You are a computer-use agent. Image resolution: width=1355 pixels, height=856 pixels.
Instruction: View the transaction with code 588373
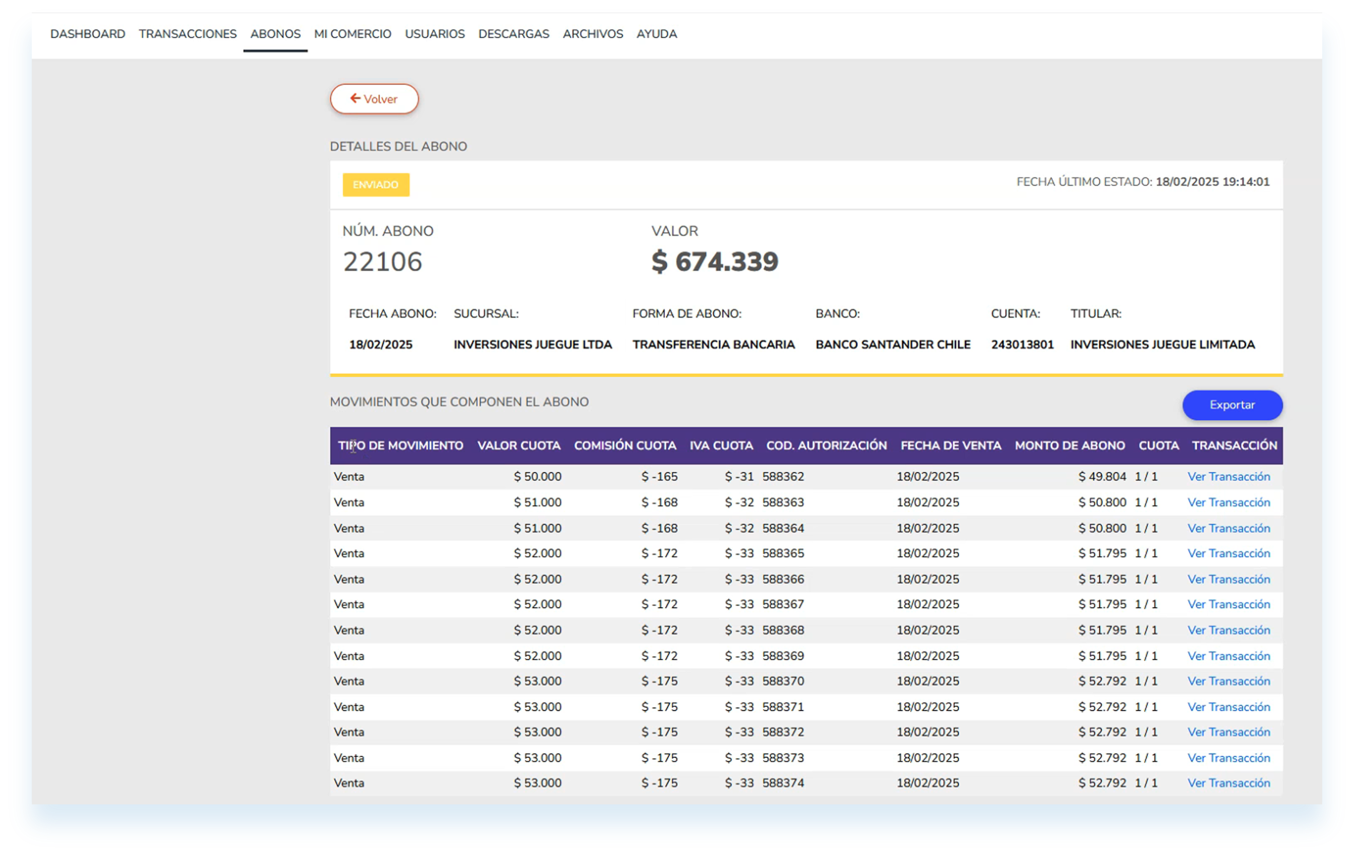click(1229, 758)
